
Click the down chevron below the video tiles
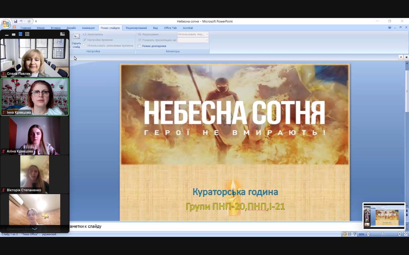pos(35,229)
